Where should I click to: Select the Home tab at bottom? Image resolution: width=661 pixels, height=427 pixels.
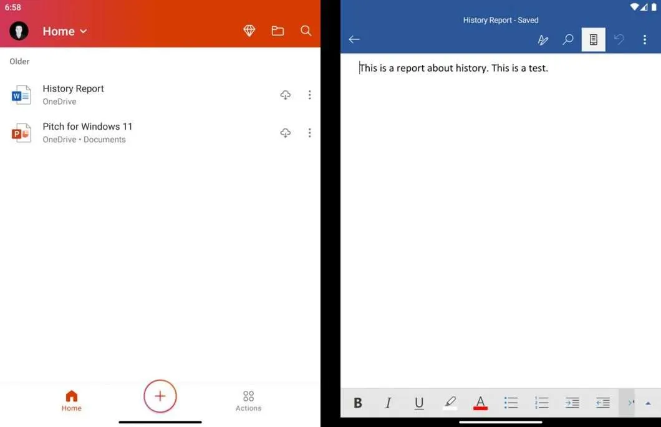click(72, 401)
